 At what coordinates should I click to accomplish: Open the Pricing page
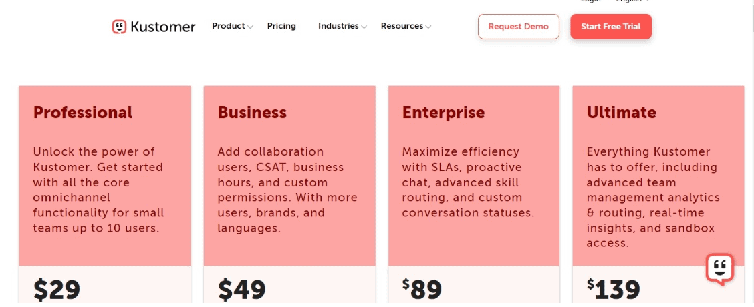click(x=281, y=26)
